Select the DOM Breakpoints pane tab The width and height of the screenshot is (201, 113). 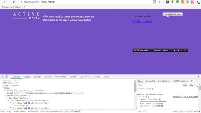(x=181, y=81)
